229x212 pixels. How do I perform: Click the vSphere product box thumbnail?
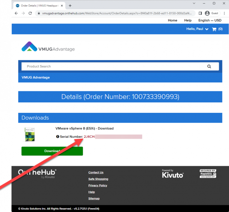click(x=30, y=134)
